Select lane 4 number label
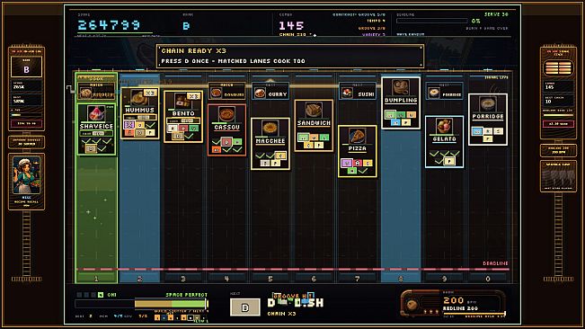Viewport: 585px width, 329px height. 226,279
